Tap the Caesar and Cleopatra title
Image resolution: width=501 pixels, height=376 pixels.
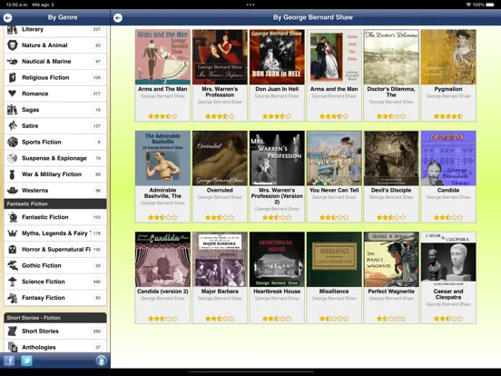[x=448, y=294]
